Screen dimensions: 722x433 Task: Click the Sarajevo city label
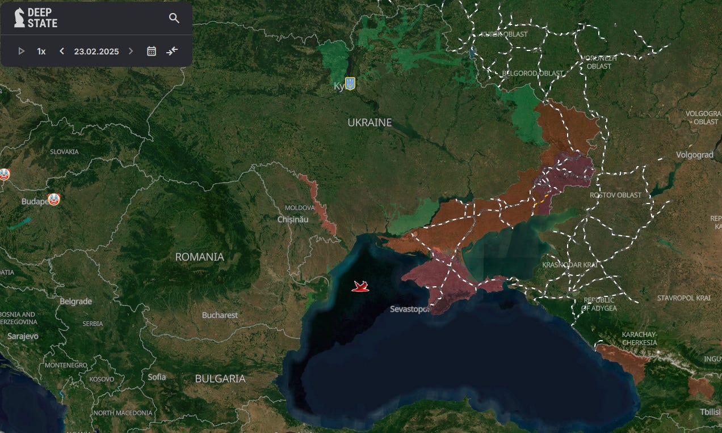click(23, 336)
